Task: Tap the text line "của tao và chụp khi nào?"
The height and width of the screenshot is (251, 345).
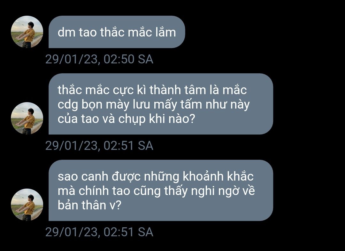Action: point(126,119)
